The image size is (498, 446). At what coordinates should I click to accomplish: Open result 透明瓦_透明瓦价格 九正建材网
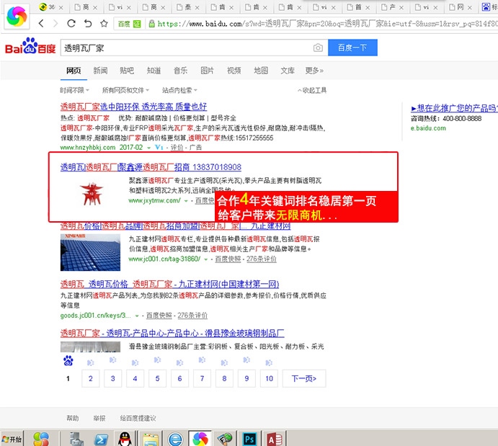point(169,284)
